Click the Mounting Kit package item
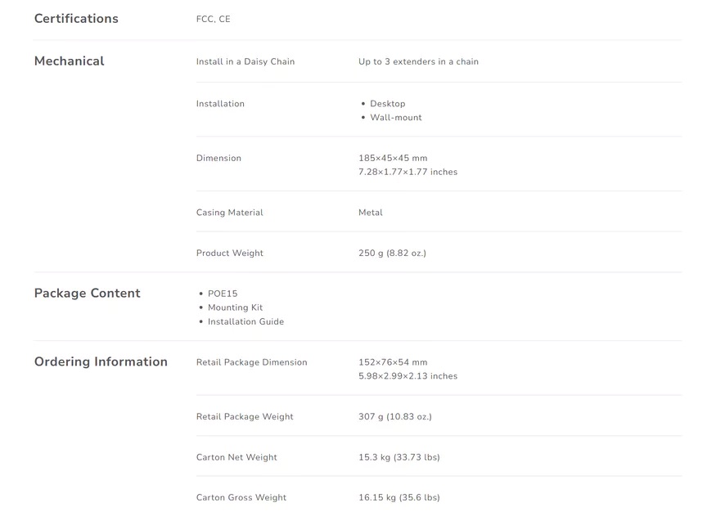 (x=235, y=307)
